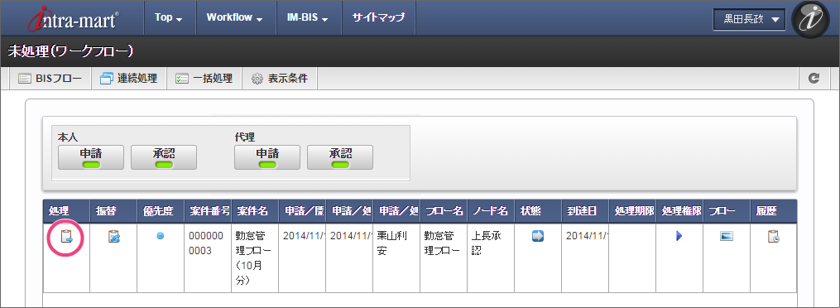The image size is (840, 308).
Task: Sort by the 案件名 column header
Action: tap(255, 211)
